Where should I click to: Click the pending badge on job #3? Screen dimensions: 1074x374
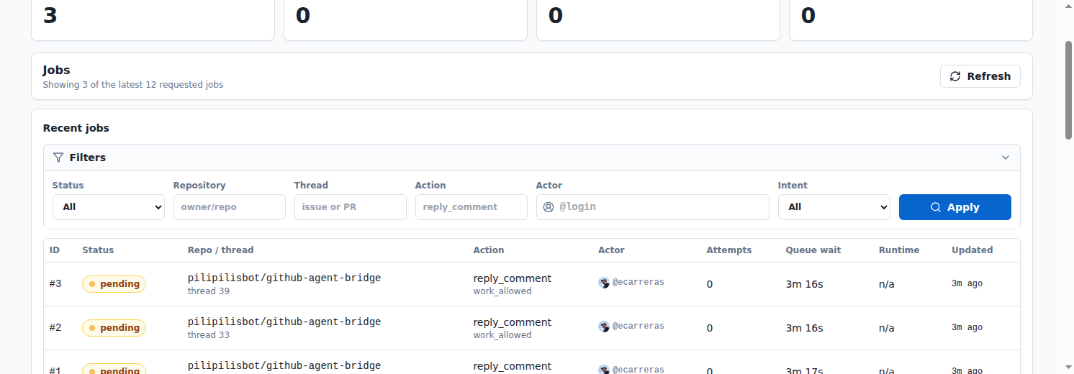[114, 284]
